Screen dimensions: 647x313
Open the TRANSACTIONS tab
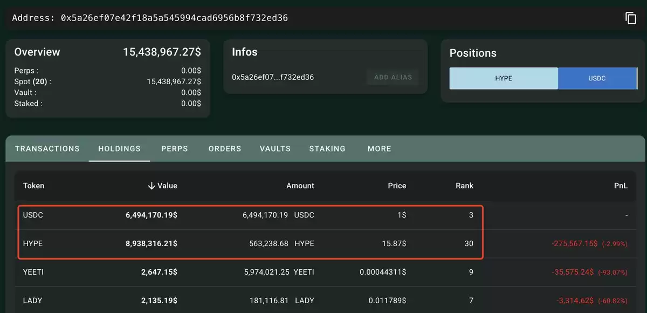pos(47,148)
